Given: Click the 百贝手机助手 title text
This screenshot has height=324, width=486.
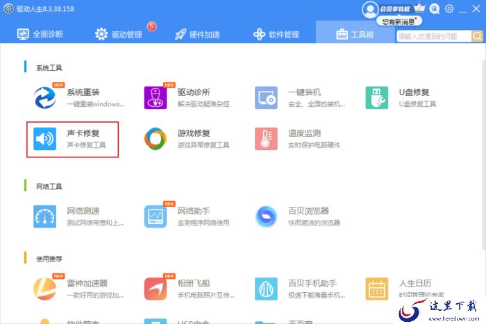Looking at the screenshot, I should pos(312,283).
